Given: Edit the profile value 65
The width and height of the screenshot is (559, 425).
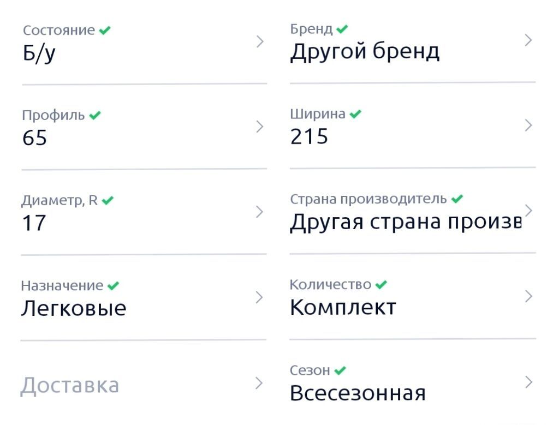Looking at the screenshot, I should [x=34, y=138].
